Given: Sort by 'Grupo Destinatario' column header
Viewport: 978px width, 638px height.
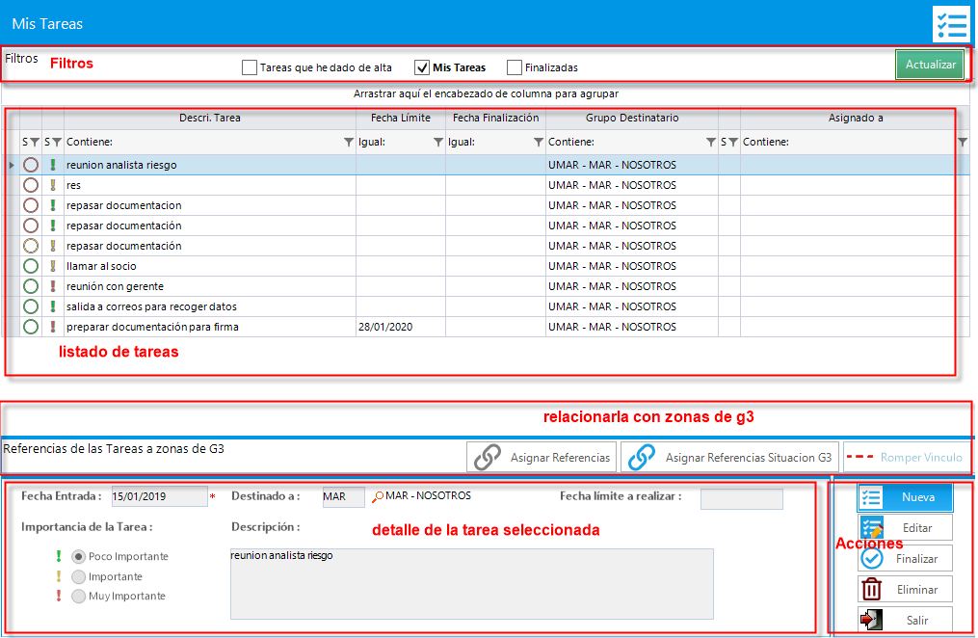Looking at the screenshot, I should click(632, 118).
